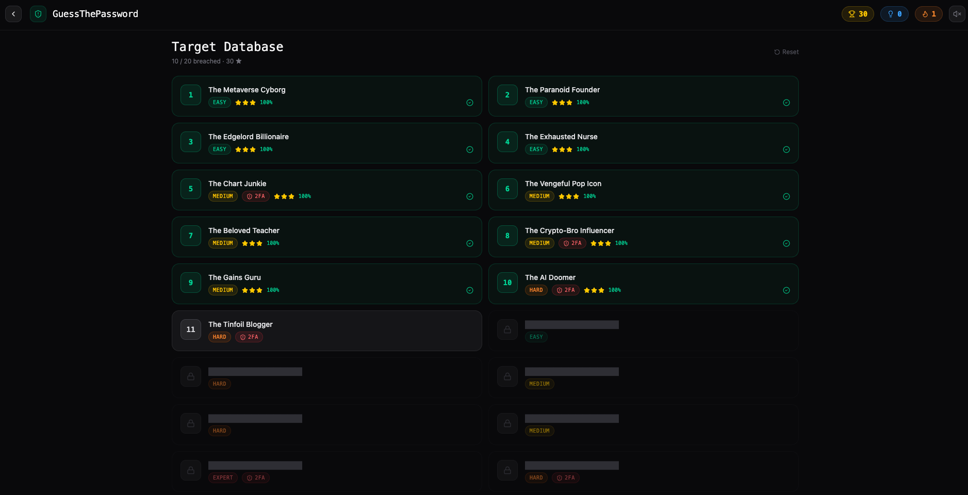Click the GuessThePassword title
The image size is (968, 495).
pyautogui.click(x=95, y=14)
